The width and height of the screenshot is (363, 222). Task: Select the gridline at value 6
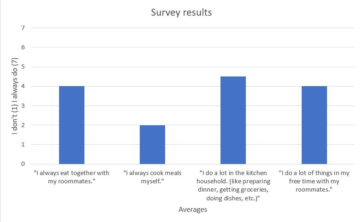[x=193, y=47]
